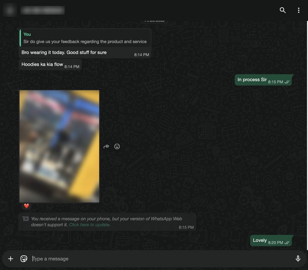Open the blurred contact profile picture
The width and height of the screenshot is (308, 270).
coord(10,10)
